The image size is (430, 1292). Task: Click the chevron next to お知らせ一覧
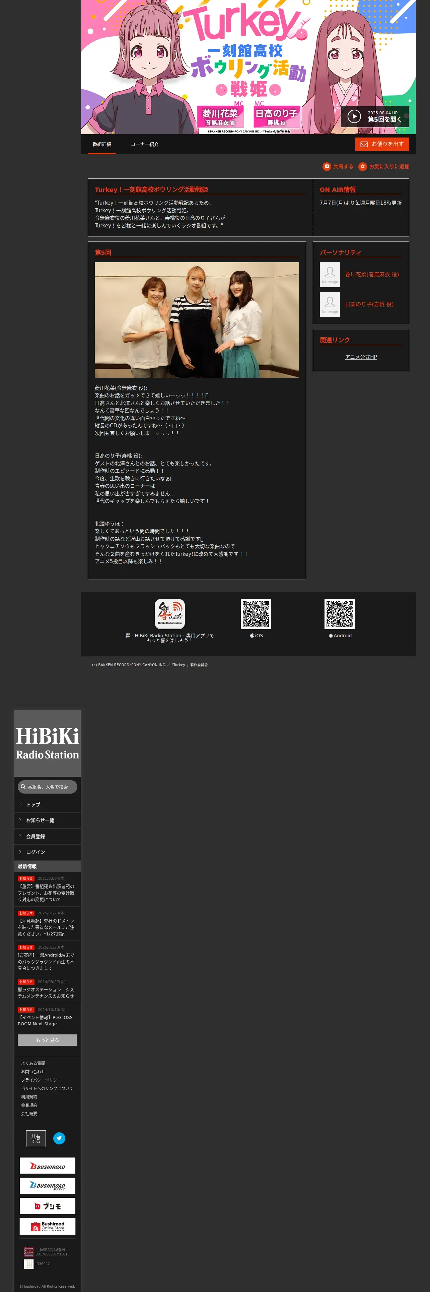click(20, 820)
